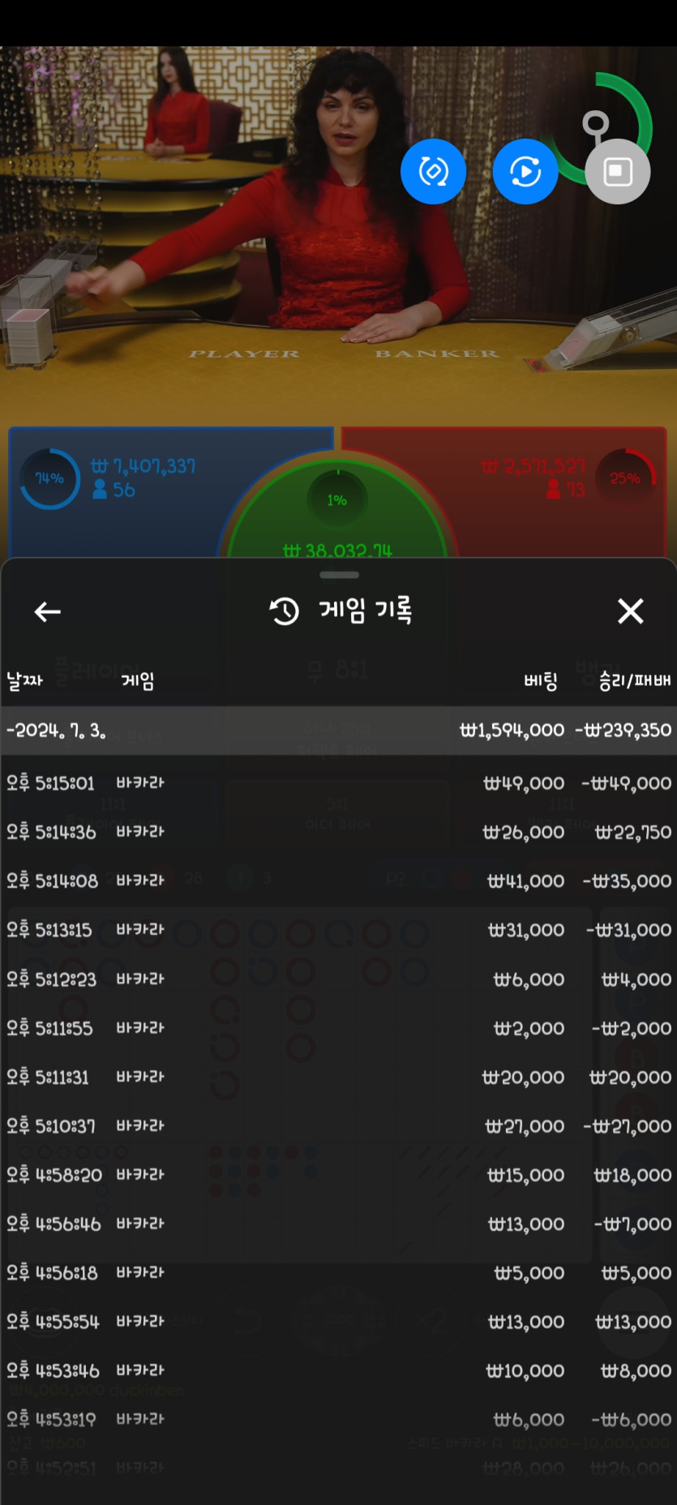The height and width of the screenshot is (1505, 677).
Task: Open the 오후 5:11:55 game record
Action: pyautogui.click(x=338, y=1028)
